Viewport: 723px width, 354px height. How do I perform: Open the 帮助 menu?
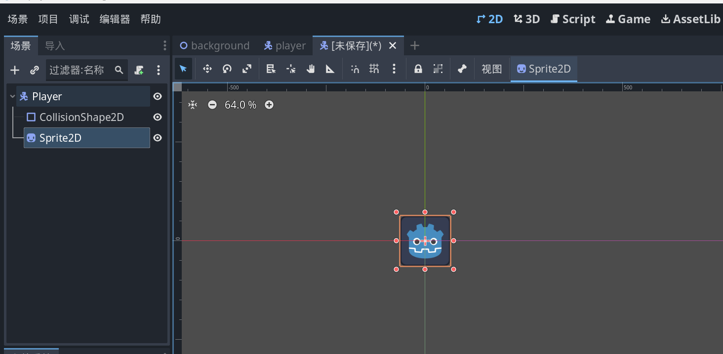(151, 19)
